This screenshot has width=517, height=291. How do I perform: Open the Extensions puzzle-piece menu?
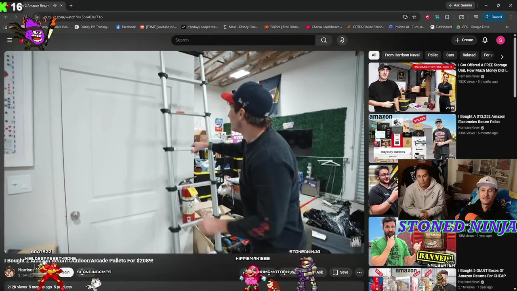pyautogui.click(x=447, y=17)
